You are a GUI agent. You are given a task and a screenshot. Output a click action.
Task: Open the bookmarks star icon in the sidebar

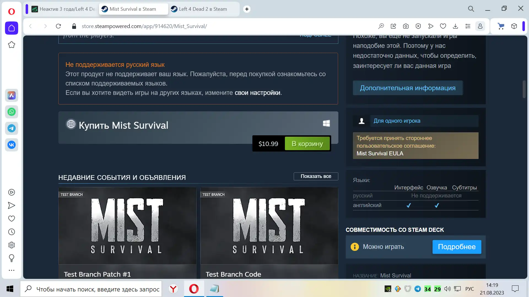click(x=12, y=45)
